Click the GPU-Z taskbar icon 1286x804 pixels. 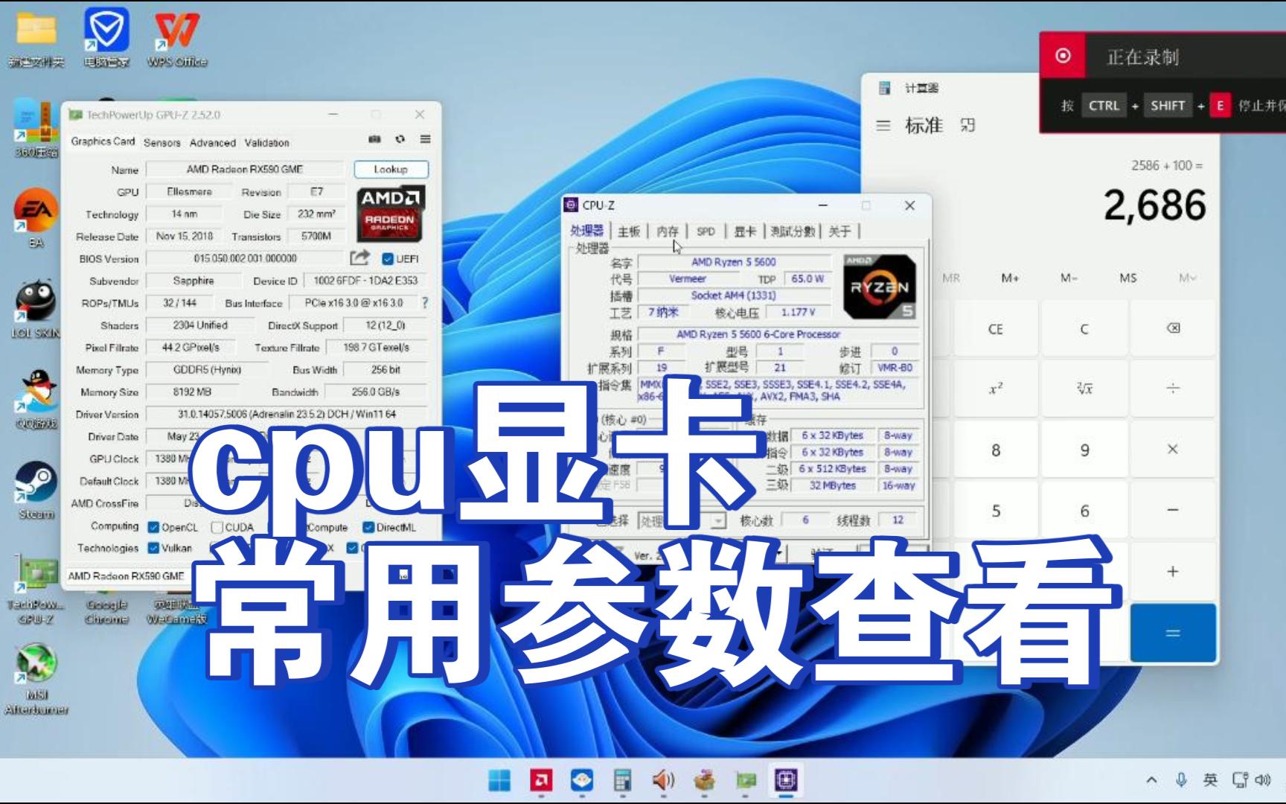coord(746,780)
